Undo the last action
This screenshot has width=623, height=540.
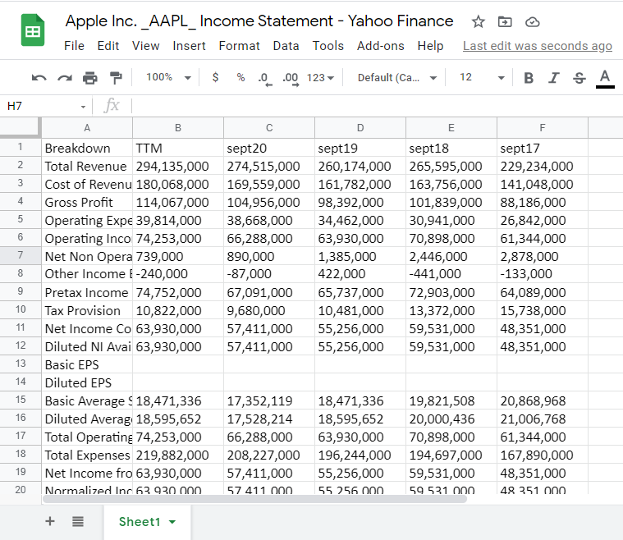[39, 77]
